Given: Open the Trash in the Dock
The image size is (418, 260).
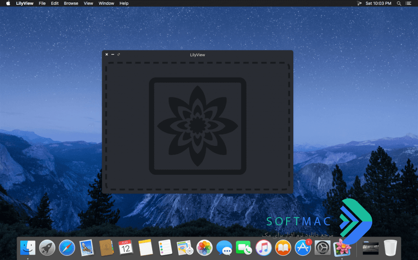Looking at the screenshot, I should click(x=390, y=248).
